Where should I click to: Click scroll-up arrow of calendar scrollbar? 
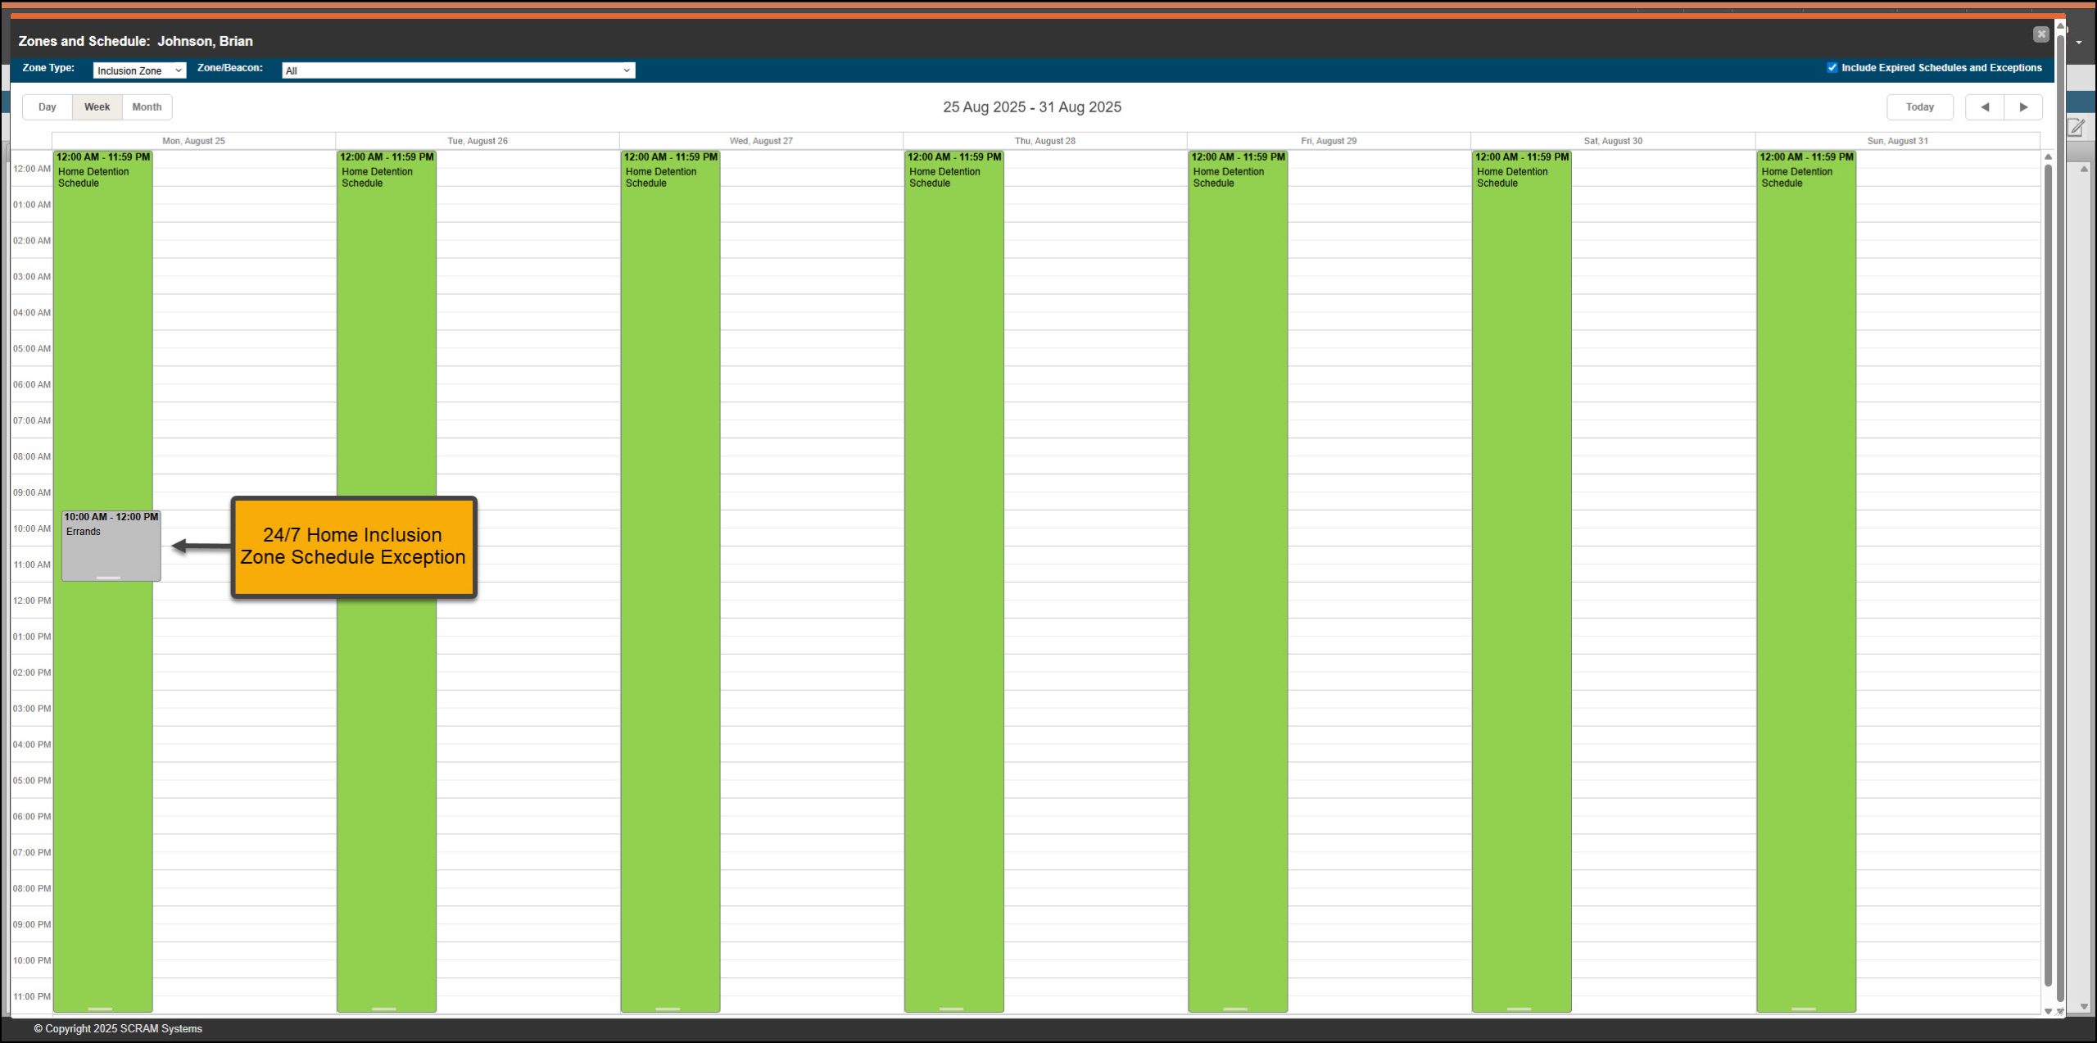click(2048, 157)
